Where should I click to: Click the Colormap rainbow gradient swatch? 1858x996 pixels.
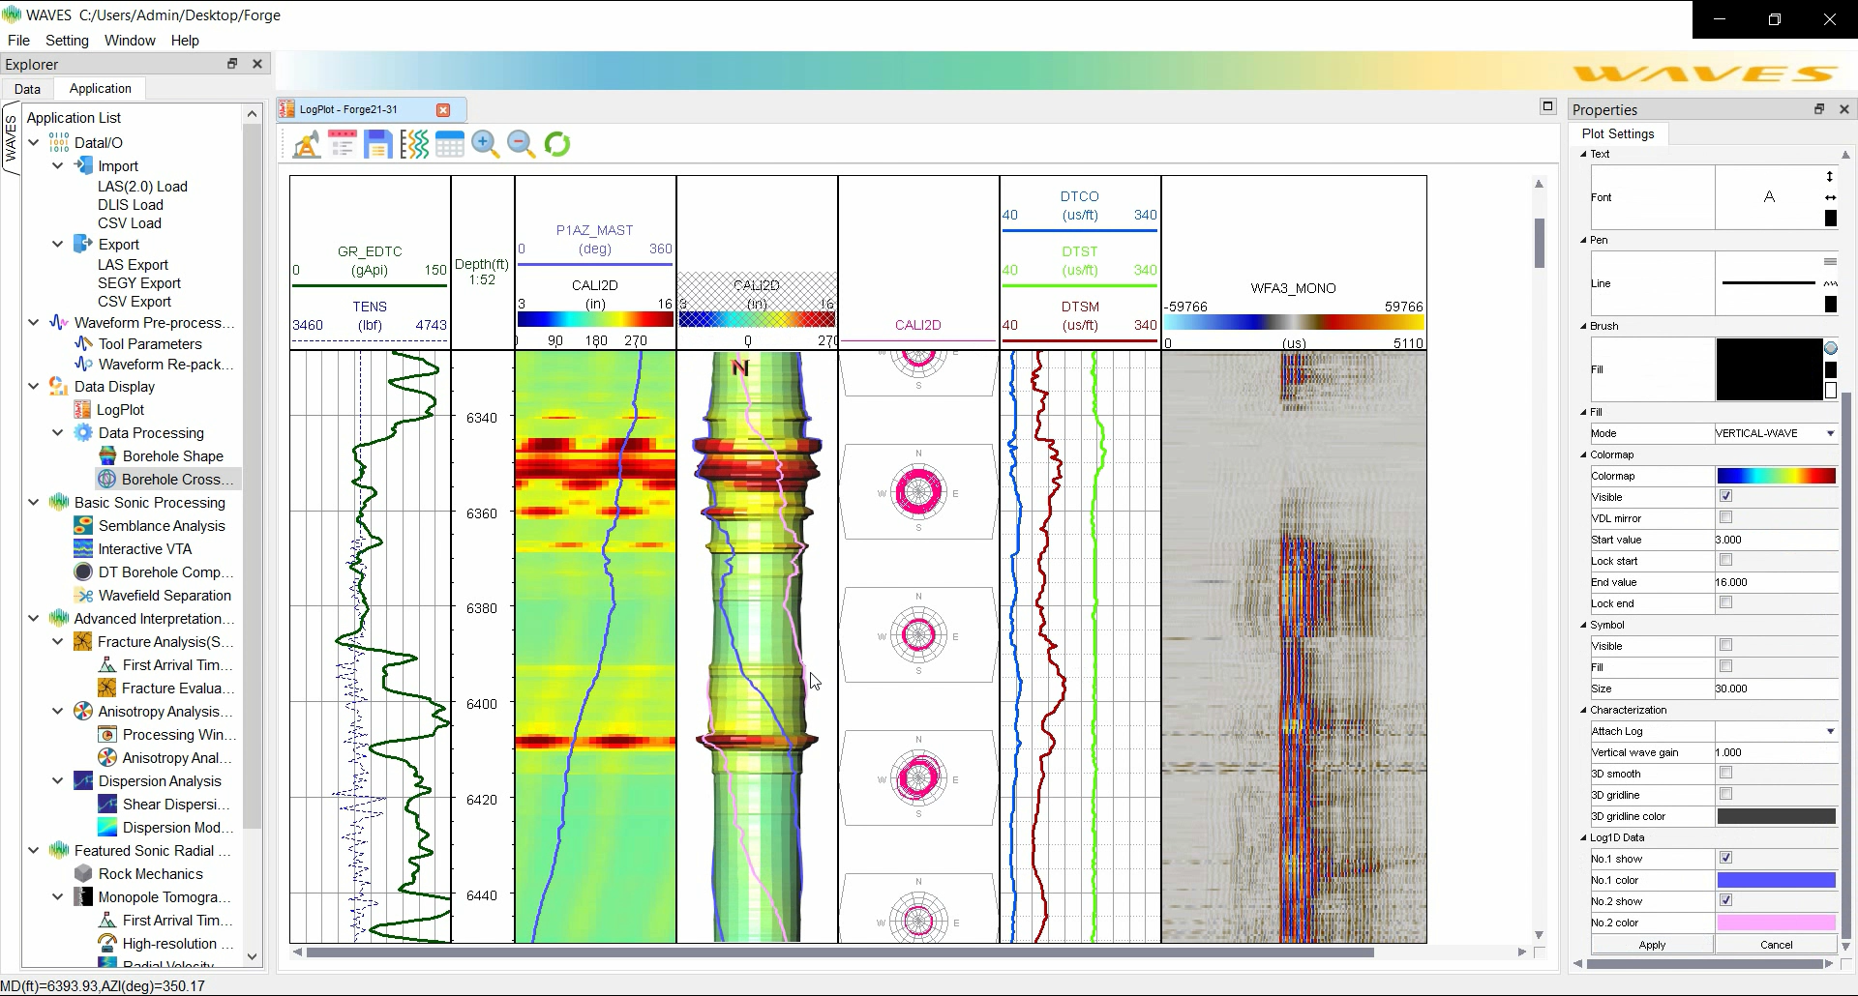(x=1776, y=476)
